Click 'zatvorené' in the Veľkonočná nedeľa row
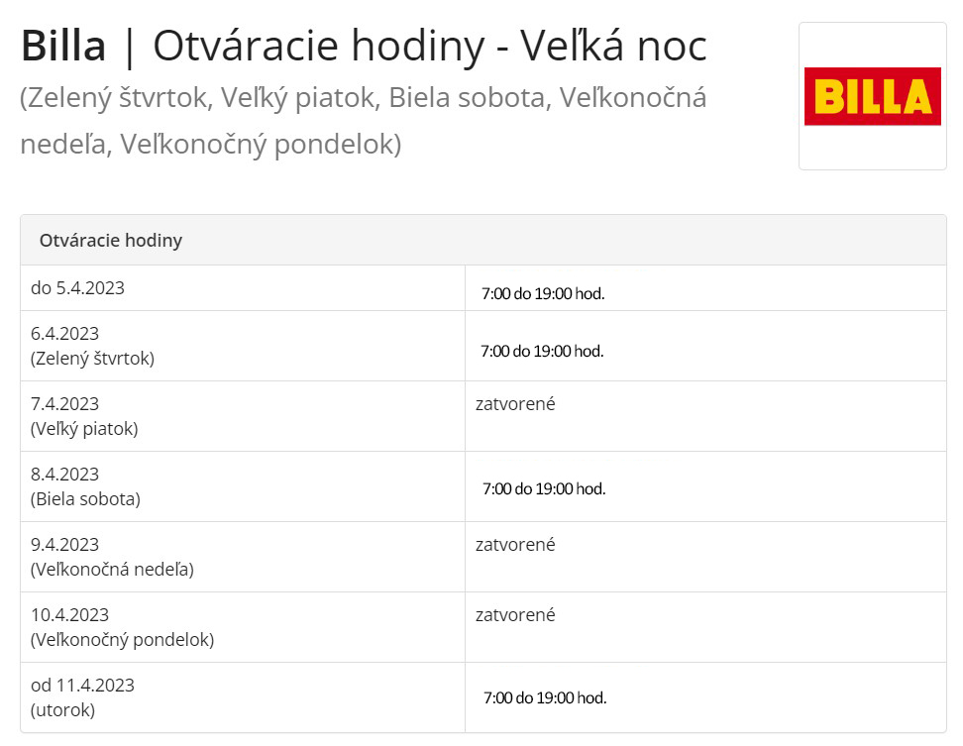The height and width of the screenshot is (746, 963). 515,545
